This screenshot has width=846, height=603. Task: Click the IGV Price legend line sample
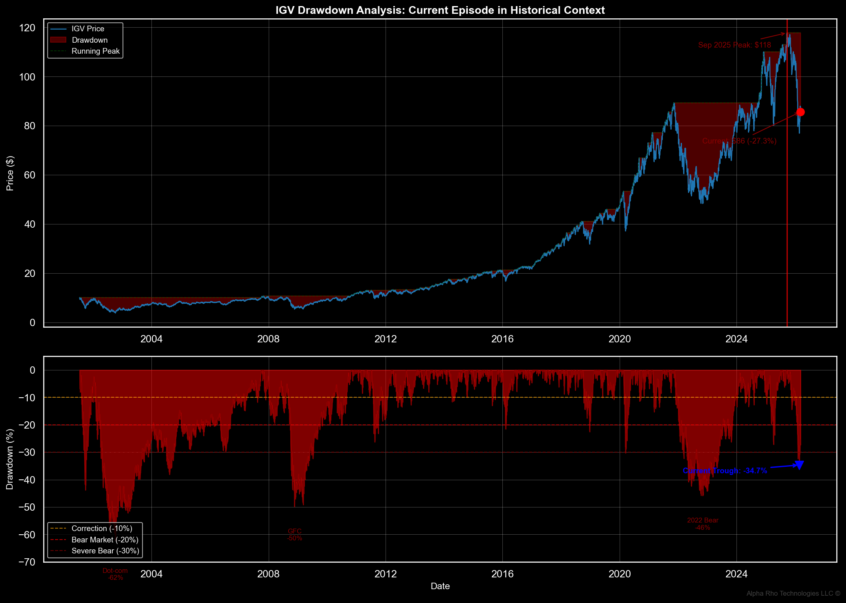58,29
